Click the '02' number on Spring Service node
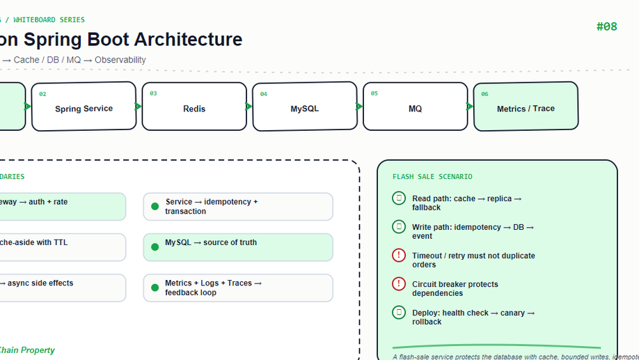639x360 pixels. pyautogui.click(x=42, y=94)
